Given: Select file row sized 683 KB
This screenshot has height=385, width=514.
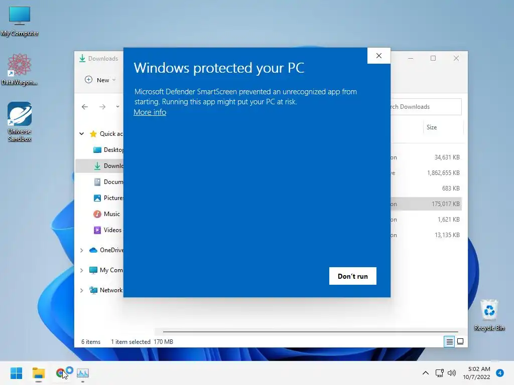Looking at the screenshot, I should tap(426, 188).
